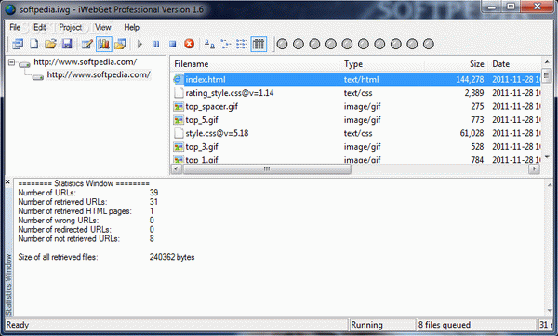Stop the download with the square stop button

click(173, 44)
